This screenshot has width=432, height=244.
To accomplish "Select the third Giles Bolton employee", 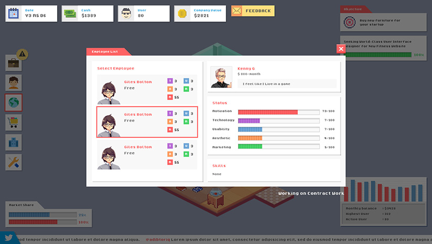I will tap(147, 154).
